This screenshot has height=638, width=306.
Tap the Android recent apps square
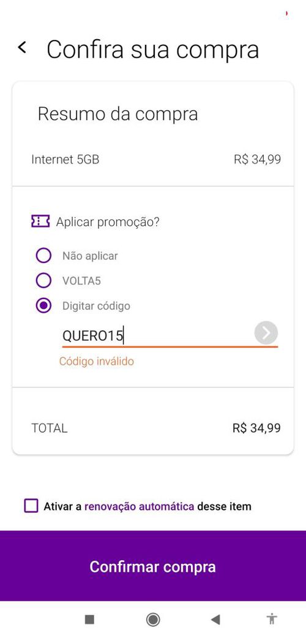coord(89,619)
